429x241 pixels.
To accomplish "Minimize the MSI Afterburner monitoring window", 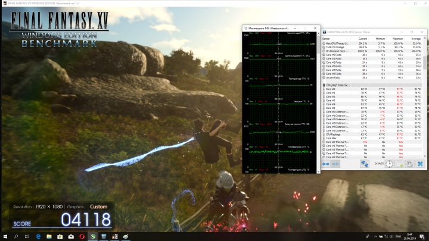I will 295,28.
